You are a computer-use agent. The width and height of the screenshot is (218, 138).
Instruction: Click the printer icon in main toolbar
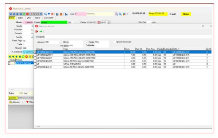(x=57, y=14)
